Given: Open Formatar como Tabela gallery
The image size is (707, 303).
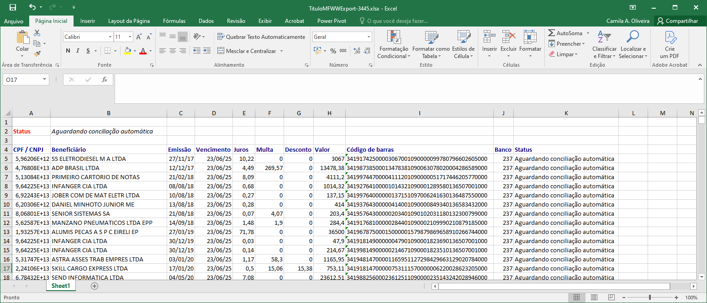Looking at the screenshot, I should click(431, 44).
